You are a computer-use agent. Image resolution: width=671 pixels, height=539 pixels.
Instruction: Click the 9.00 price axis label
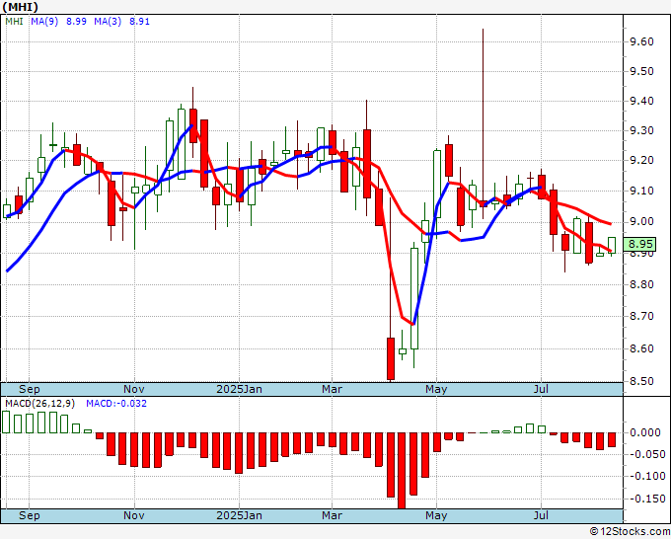coord(641,222)
